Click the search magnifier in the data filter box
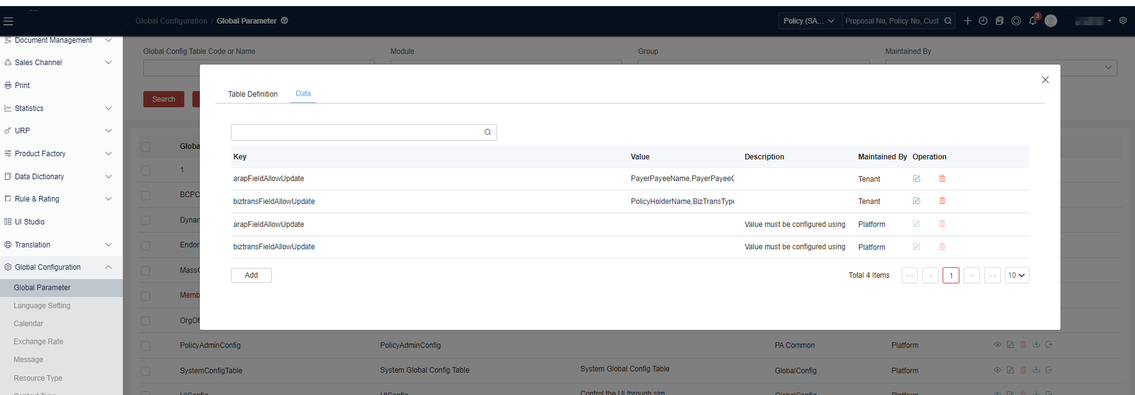1135x395 pixels. [488, 132]
